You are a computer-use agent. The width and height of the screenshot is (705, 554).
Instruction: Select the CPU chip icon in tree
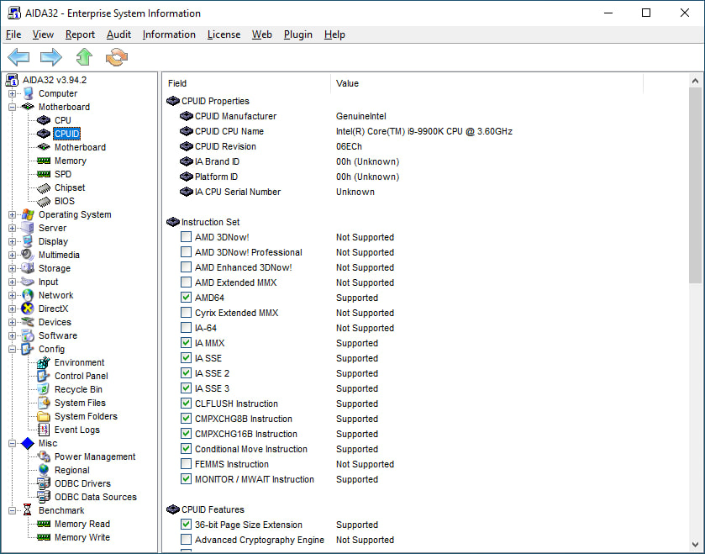point(44,120)
